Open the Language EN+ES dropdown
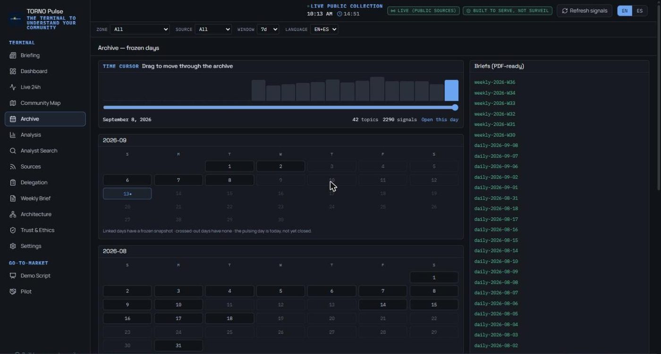The width and height of the screenshot is (661, 354). [324, 29]
